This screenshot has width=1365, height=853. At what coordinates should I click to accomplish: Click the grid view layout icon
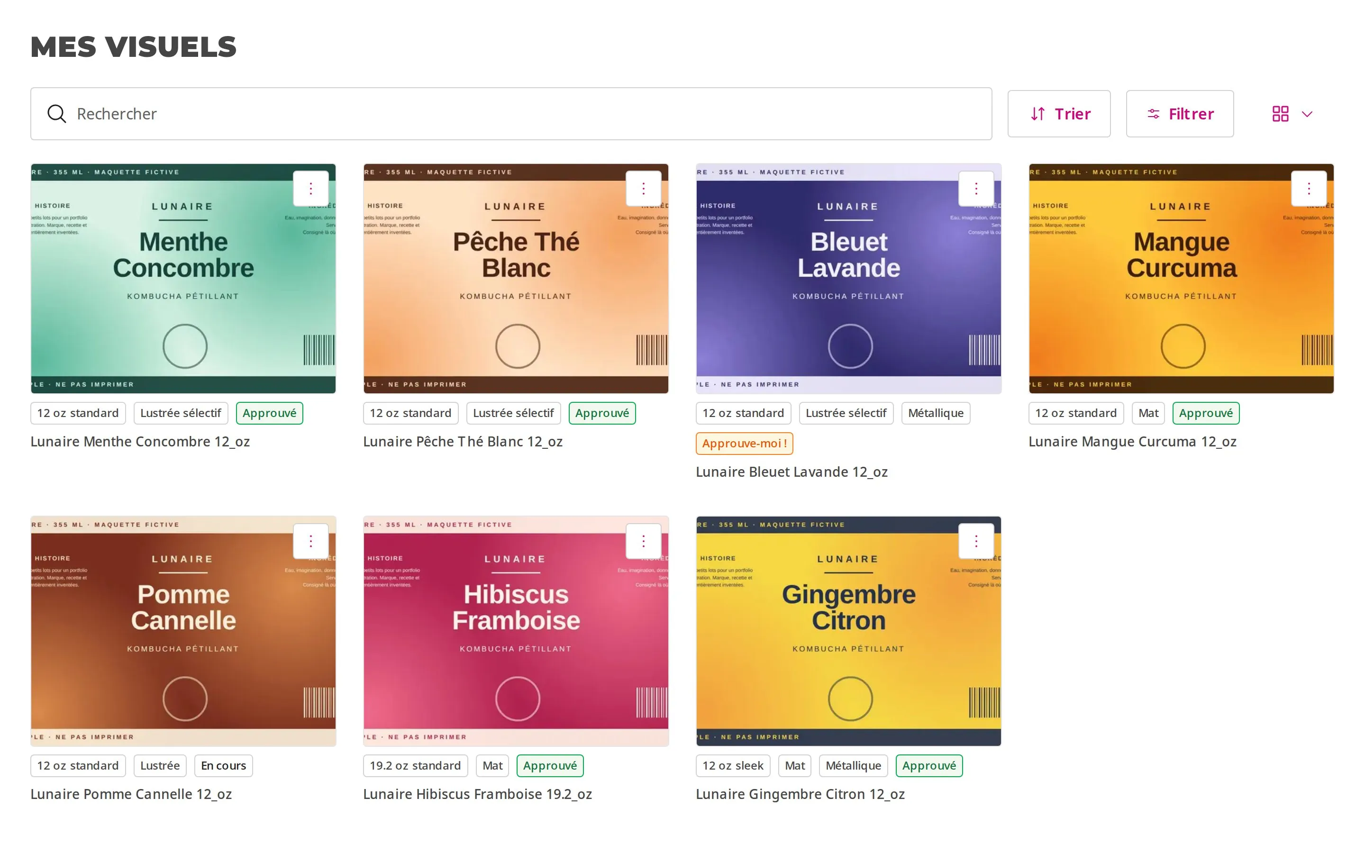1280,114
